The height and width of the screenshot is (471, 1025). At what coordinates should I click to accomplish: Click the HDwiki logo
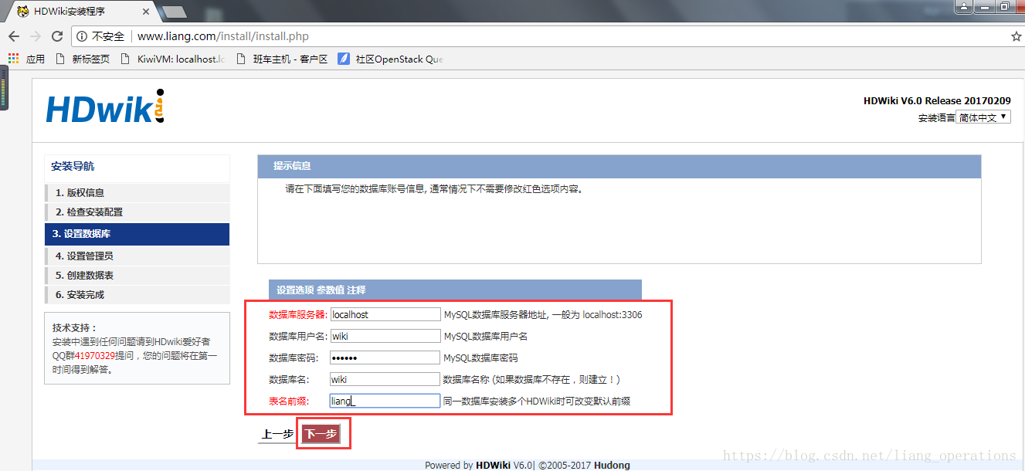click(105, 107)
